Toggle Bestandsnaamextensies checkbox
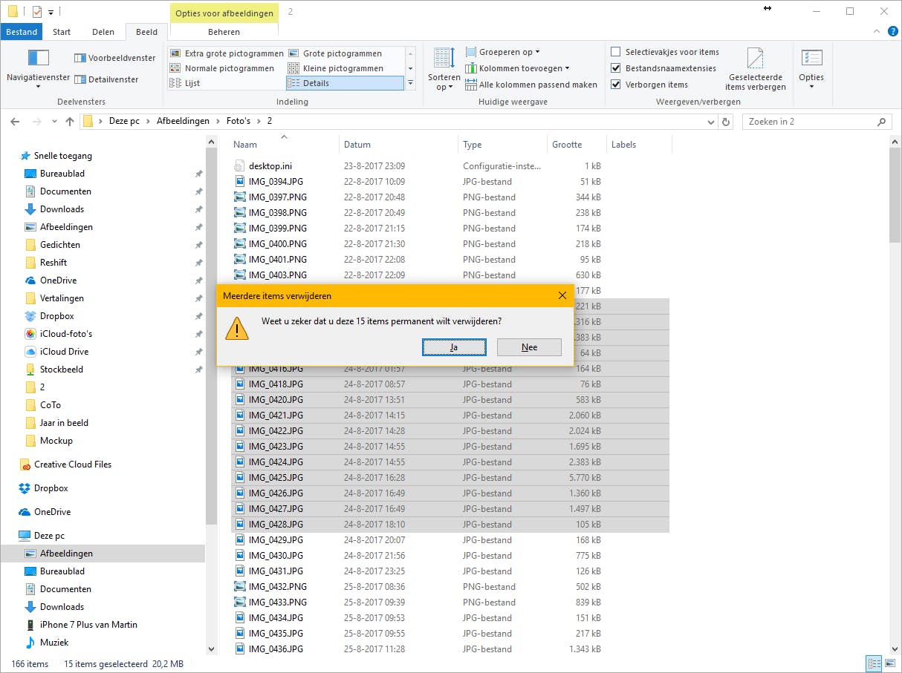This screenshot has height=673, width=902. (x=615, y=68)
